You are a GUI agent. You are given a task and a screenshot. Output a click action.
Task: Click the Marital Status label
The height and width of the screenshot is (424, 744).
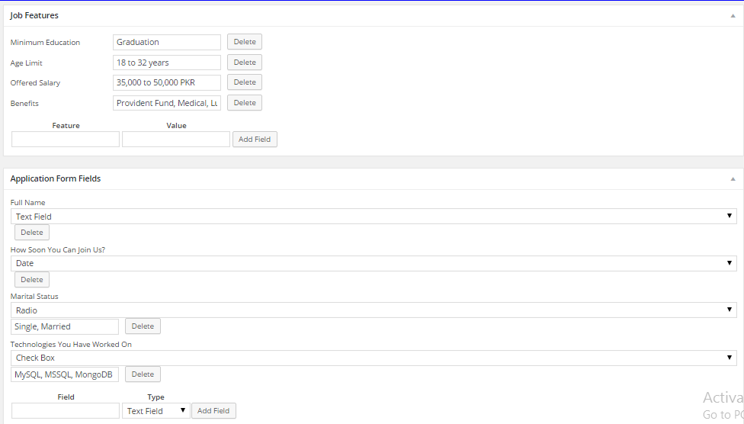(34, 297)
